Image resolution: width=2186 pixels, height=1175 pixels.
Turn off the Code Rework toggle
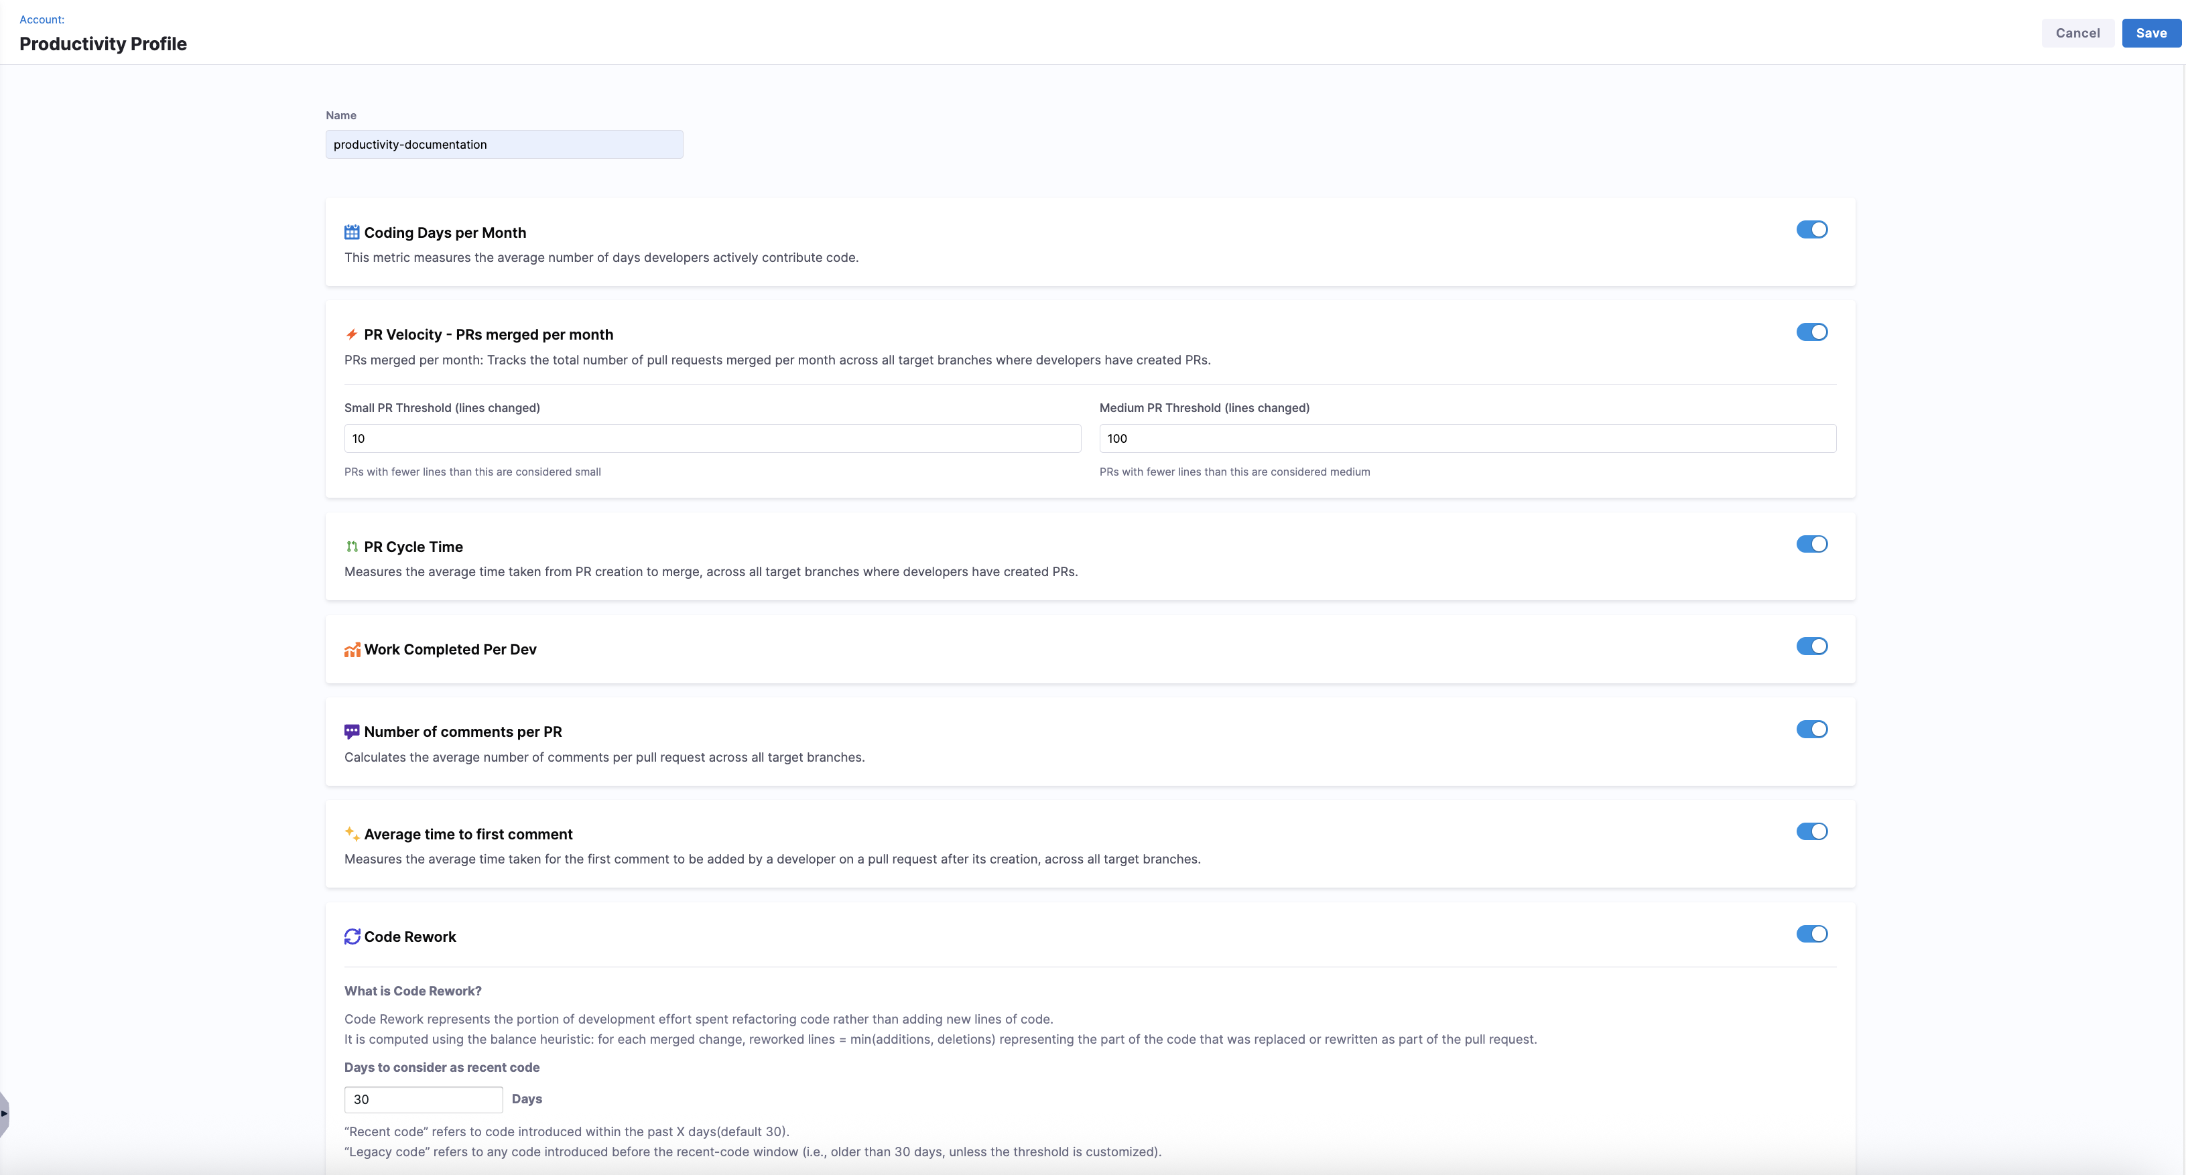pos(1811,934)
